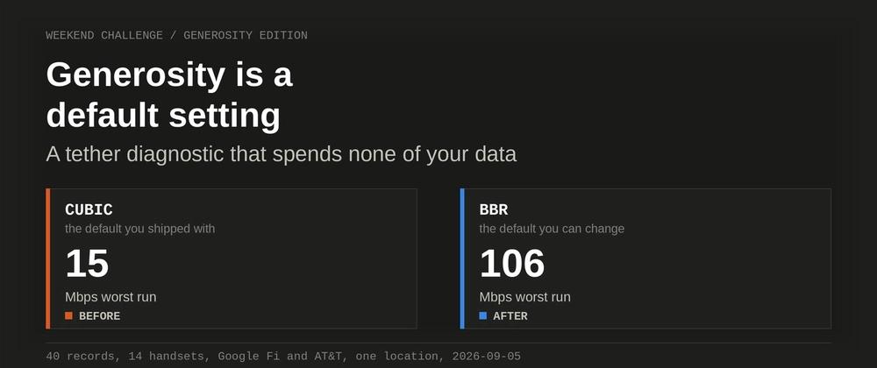Click the footer record-count text line
This screenshot has width=877, height=368.
(x=283, y=357)
